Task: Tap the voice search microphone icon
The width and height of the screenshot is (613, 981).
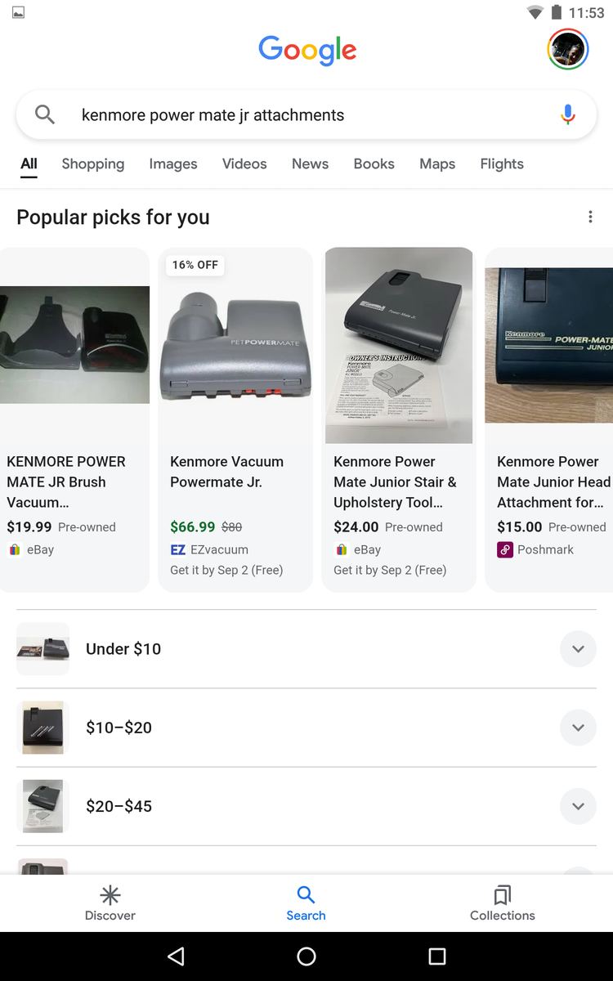Action: 568,115
